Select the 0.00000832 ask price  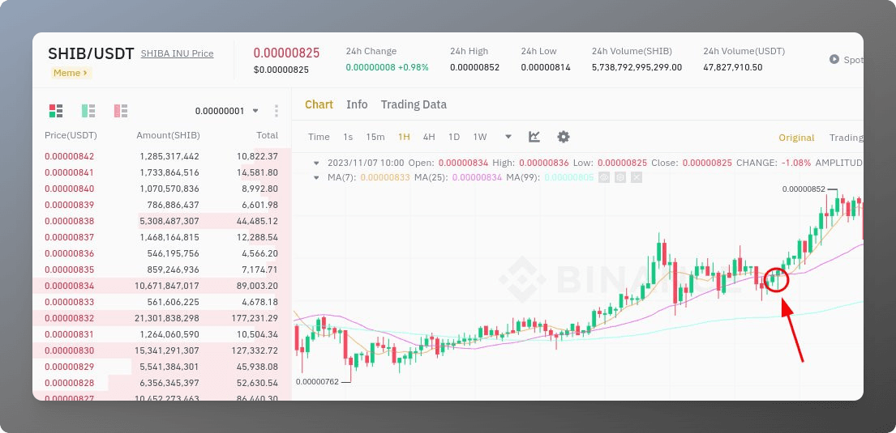click(x=69, y=318)
